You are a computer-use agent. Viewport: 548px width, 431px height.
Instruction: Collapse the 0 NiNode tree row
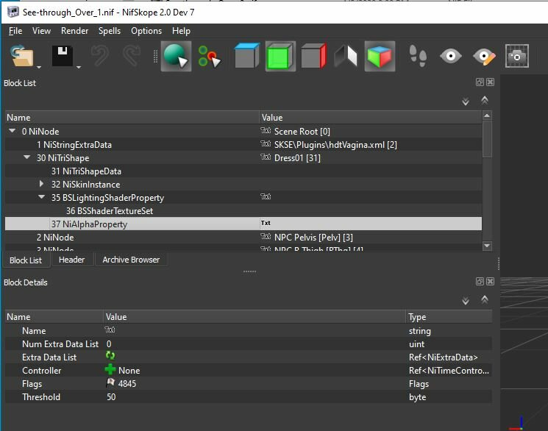[x=13, y=131]
